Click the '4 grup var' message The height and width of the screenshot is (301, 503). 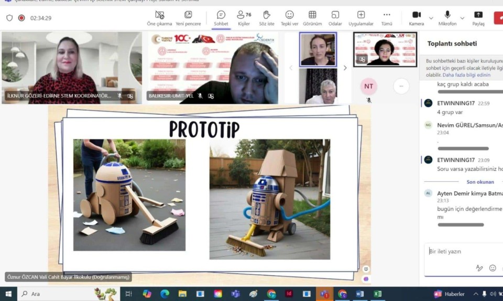(450, 112)
